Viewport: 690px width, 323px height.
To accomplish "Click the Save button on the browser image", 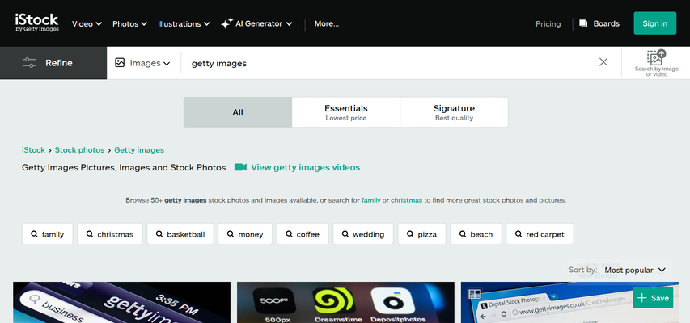I will (653, 298).
